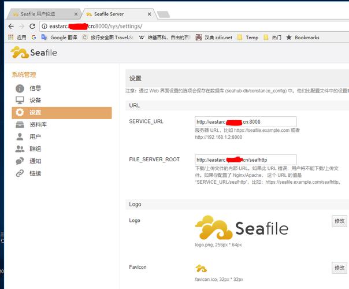
Task: Close the Seafile 用户论坛 tab
Action: point(76,14)
